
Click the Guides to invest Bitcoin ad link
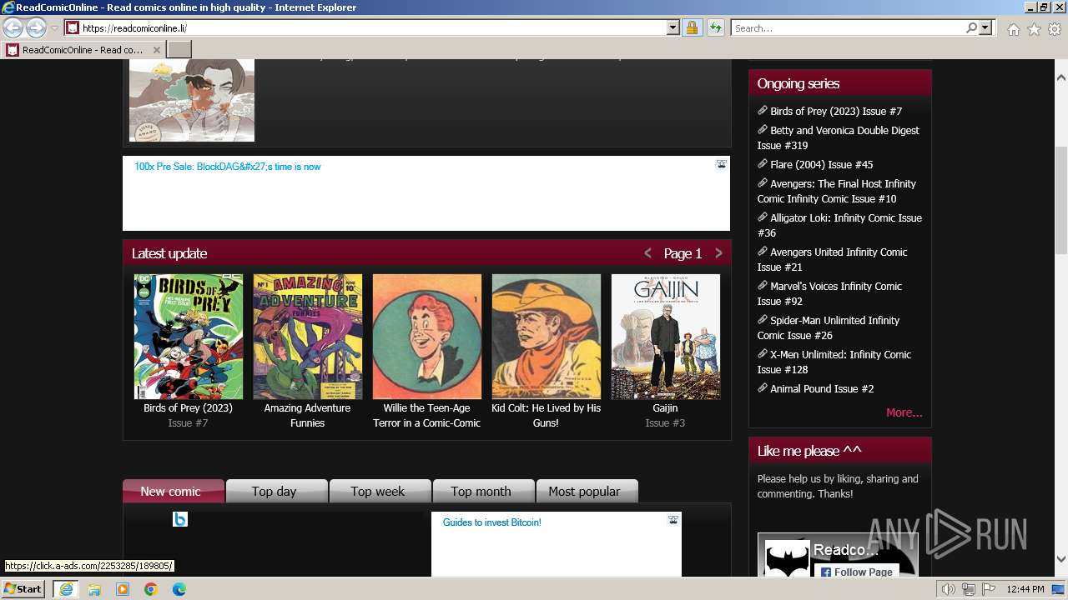click(x=491, y=522)
